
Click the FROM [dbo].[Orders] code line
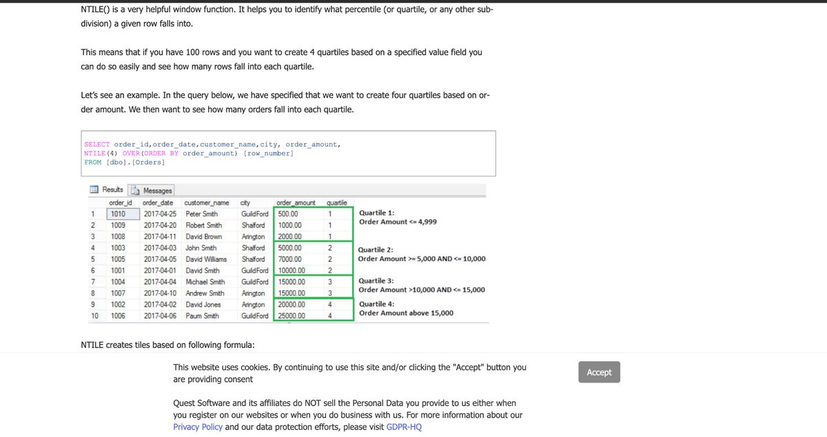tap(124, 162)
